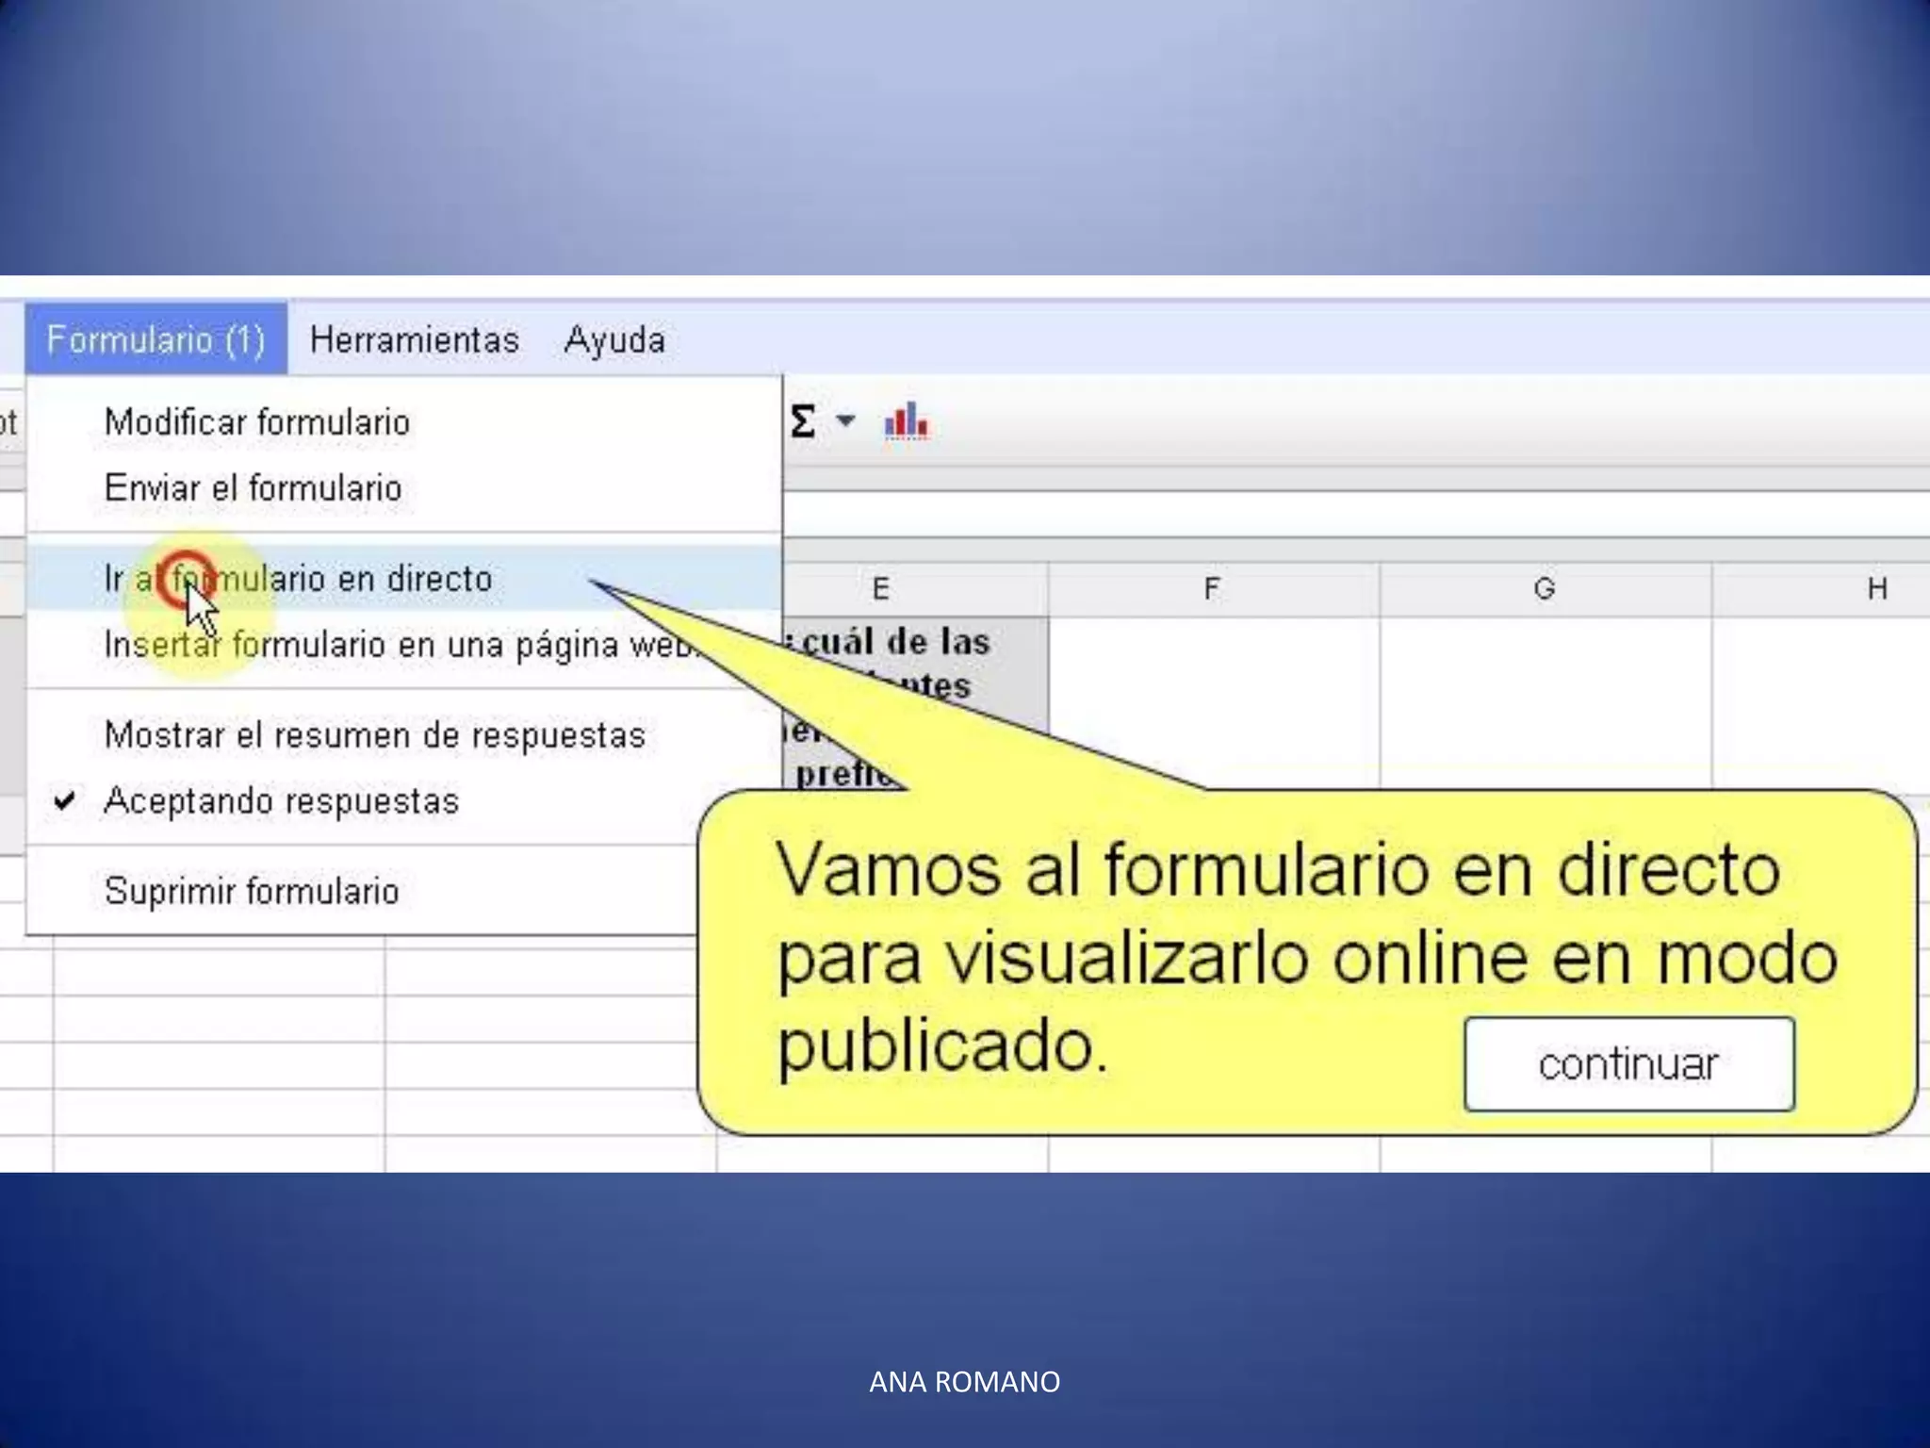Click Suprimir formulario menu entry

coord(253,892)
